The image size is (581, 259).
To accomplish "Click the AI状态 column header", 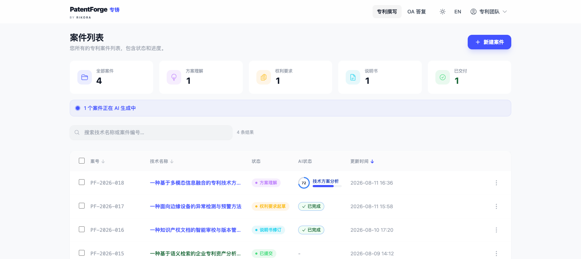I will click(x=305, y=161).
